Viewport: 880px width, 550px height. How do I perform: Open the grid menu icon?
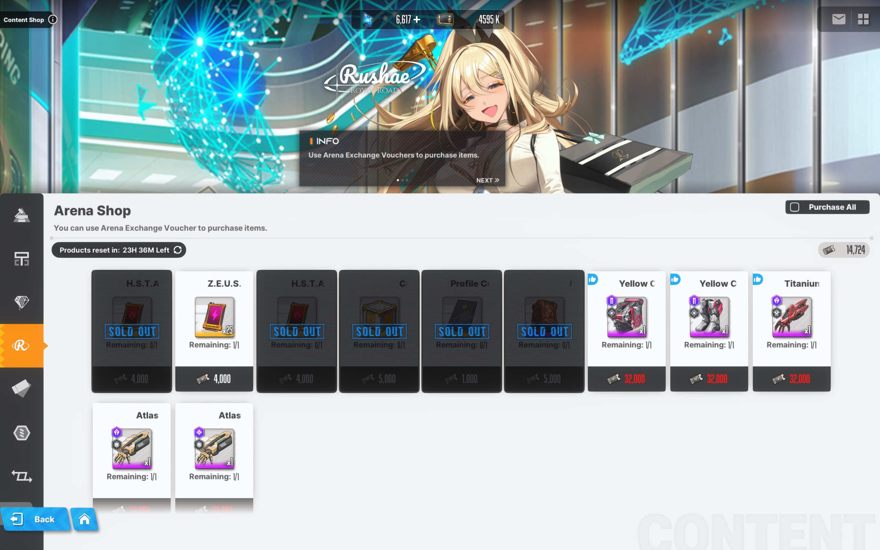(863, 19)
